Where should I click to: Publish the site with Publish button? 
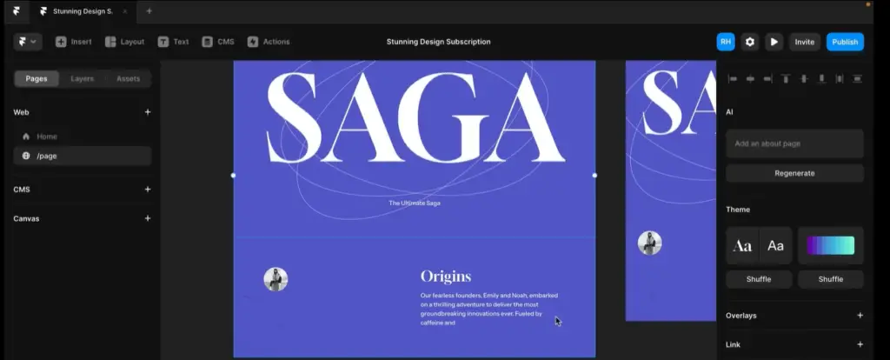tap(845, 42)
